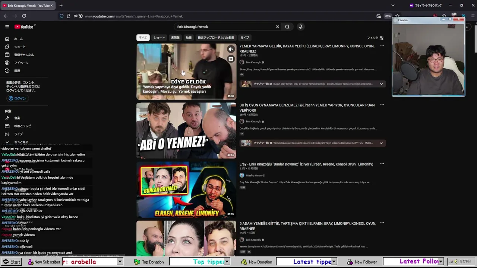This screenshot has width=477, height=268.
Task: Open the New Subscriber dropdown arrow
Action: point(120,262)
